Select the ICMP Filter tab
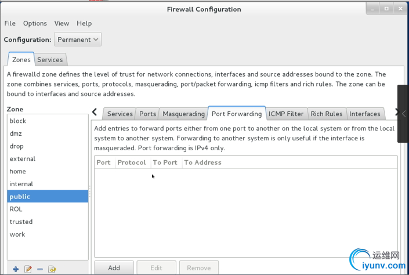This screenshot has width=409, height=275. tap(286, 114)
